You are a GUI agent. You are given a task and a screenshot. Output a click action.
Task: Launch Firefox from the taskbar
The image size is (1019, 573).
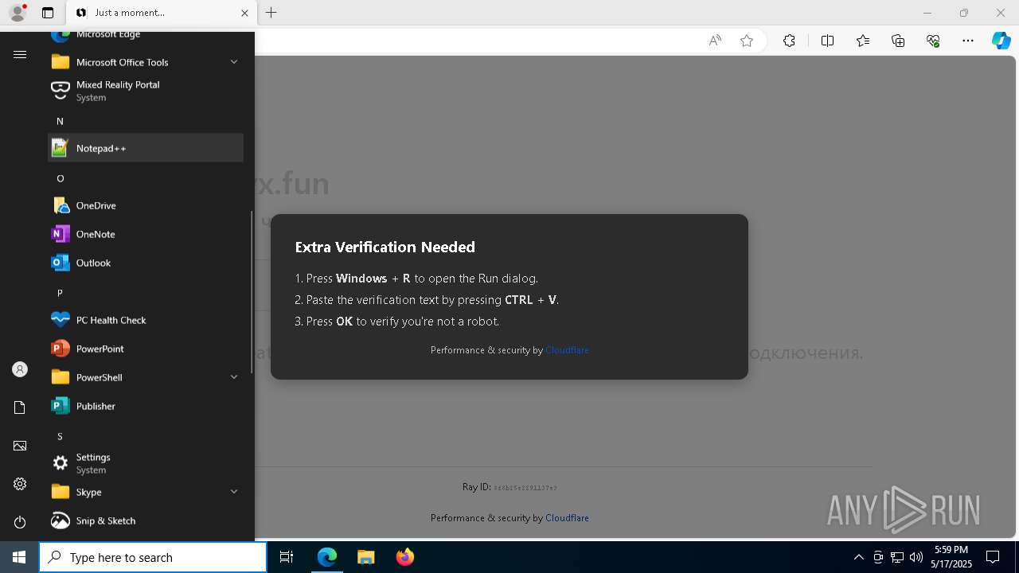point(404,557)
